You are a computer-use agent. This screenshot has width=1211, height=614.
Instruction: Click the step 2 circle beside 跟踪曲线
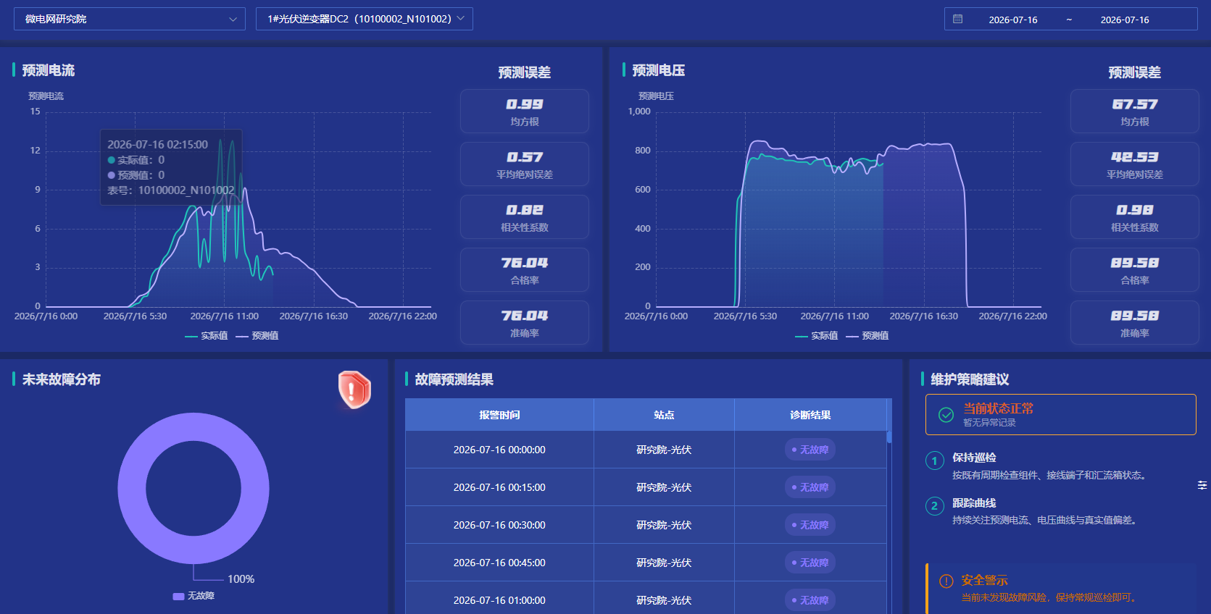click(935, 506)
